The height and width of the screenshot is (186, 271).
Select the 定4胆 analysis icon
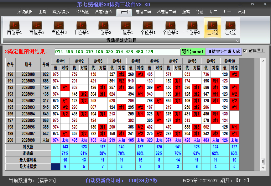(x=230, y=28)
